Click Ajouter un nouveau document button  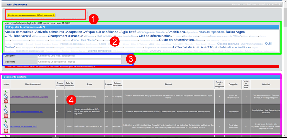[31, 15]
